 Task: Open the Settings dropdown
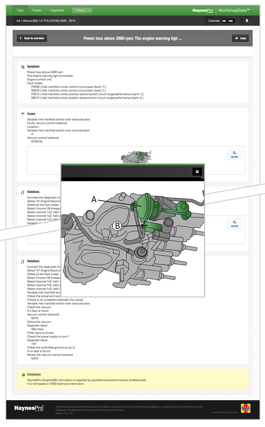tap(82, 10)
